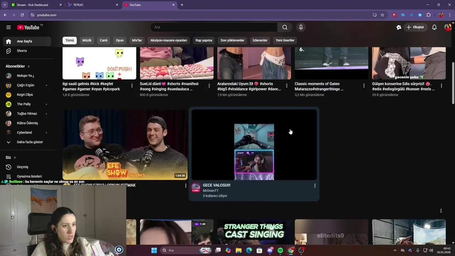Viewport: 455px width, 256px height.
Task: Open Kegri Clips channel subscription
Action: pyautogui.click(x=27, y=95)
